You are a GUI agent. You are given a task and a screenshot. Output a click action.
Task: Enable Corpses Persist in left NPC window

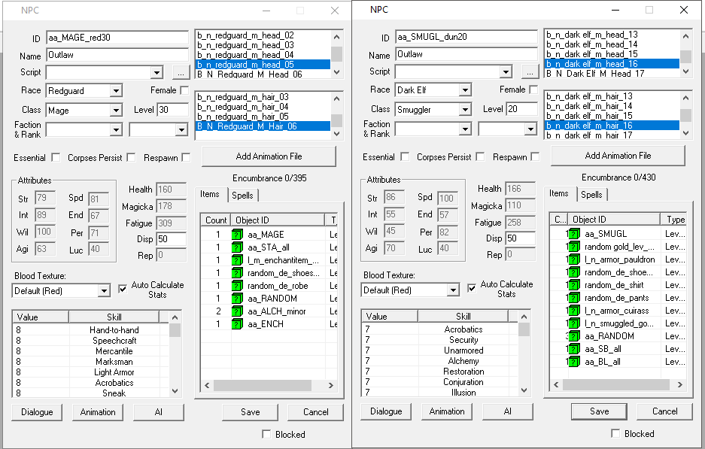click(x=131, y=157)
